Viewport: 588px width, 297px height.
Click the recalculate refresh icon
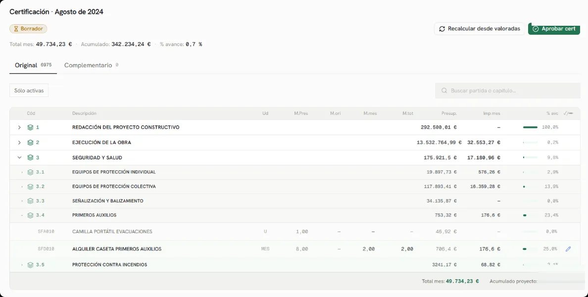pyautogui.click(x=442, y=29)
